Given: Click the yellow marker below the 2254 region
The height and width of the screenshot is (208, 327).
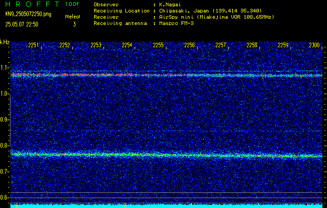Looking at the screenshot, I should click(x=125, y=205).
